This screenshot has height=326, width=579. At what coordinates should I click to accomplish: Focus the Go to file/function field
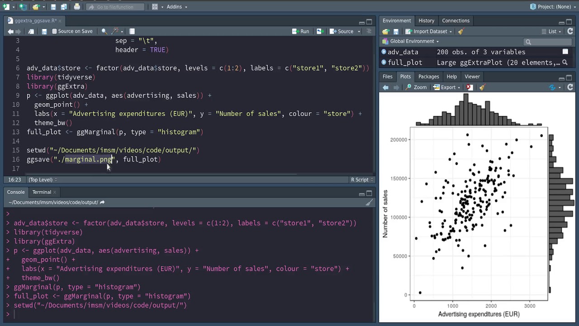115,7
